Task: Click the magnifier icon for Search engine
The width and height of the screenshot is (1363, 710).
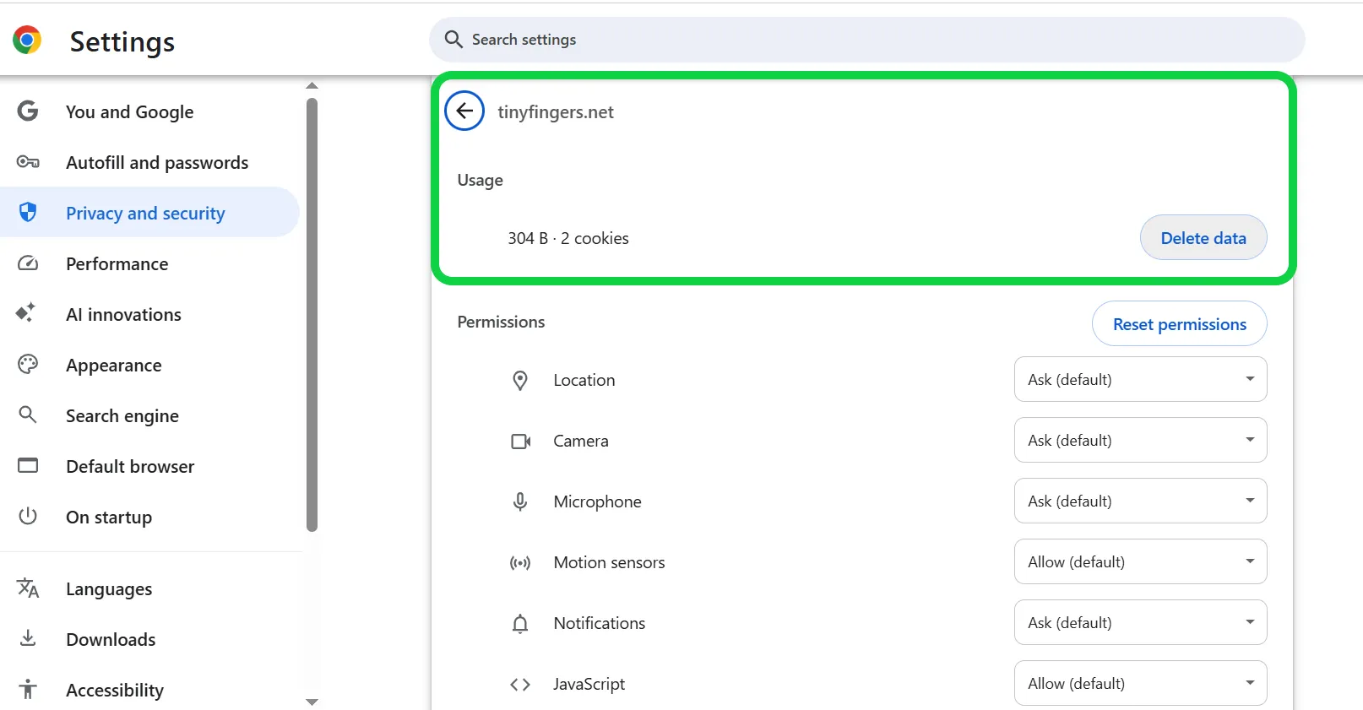Action: pos(28,415)
